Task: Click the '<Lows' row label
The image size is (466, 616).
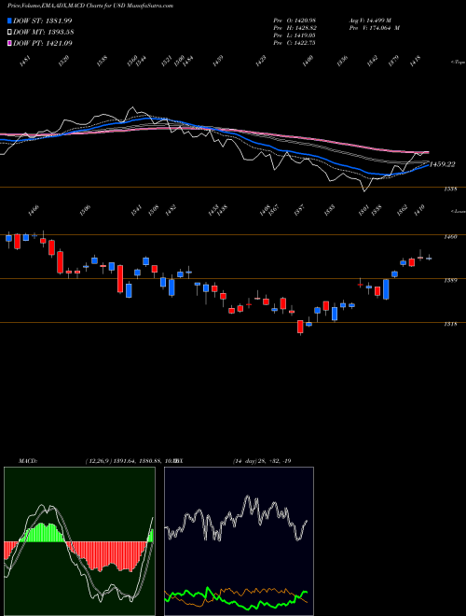Action: tap(458, 211)
